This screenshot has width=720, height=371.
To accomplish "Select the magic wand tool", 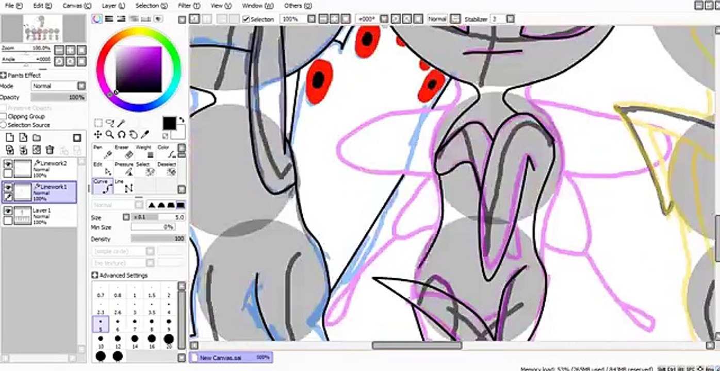I will [x=121, y=123].
